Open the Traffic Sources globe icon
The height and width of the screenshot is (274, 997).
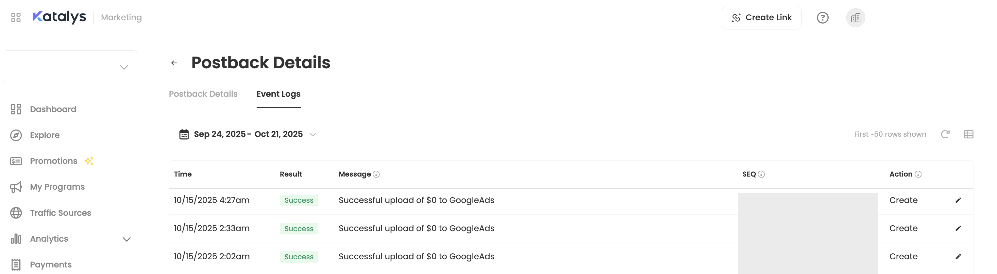16,213
